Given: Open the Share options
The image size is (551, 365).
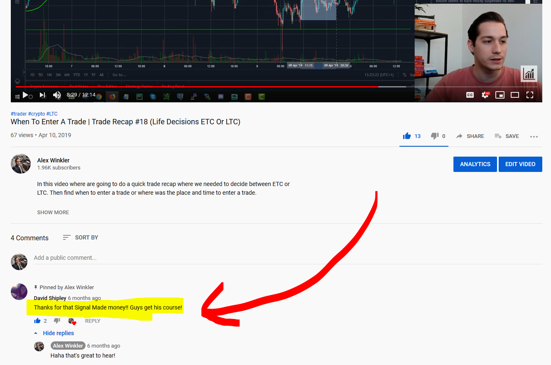Looking at the screenshot, I should (470, 136).
